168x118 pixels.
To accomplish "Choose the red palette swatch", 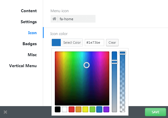I will pyautogui.click(x=72, y=109).
